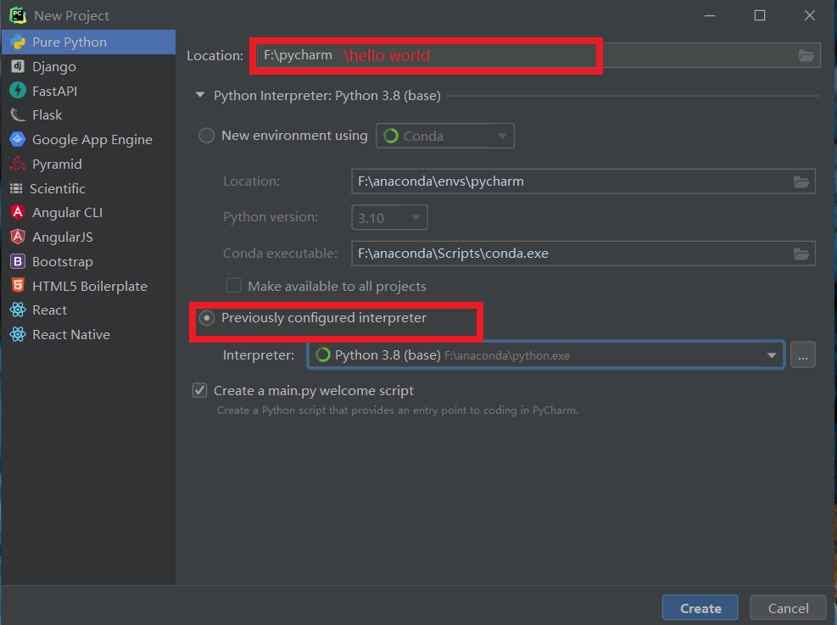Viewport: 837px width, 625px height.
Task: Select Previously configured interpreter radio button
Action: pyautogui.click(x=207, y=318)
